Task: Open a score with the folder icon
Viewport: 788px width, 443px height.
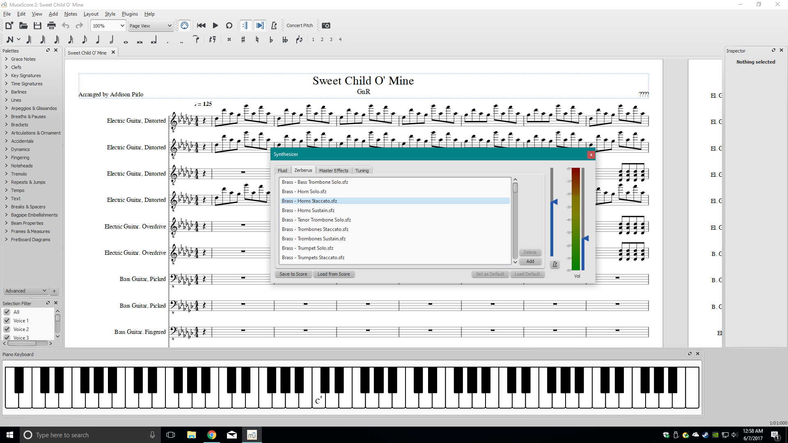Action: point(23,25)
